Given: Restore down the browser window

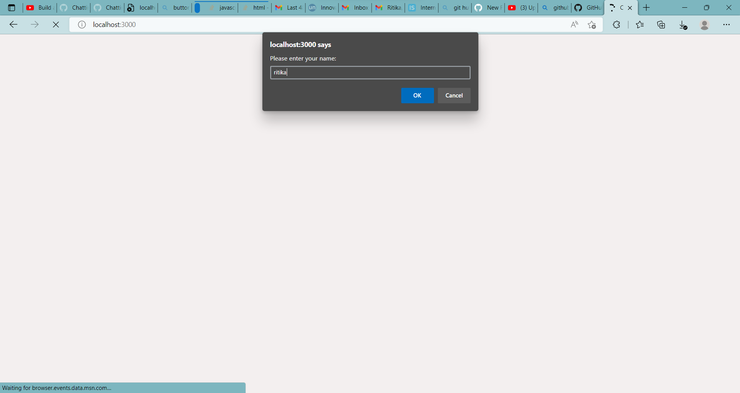Looking at the screenshot, I should (707, 8).
